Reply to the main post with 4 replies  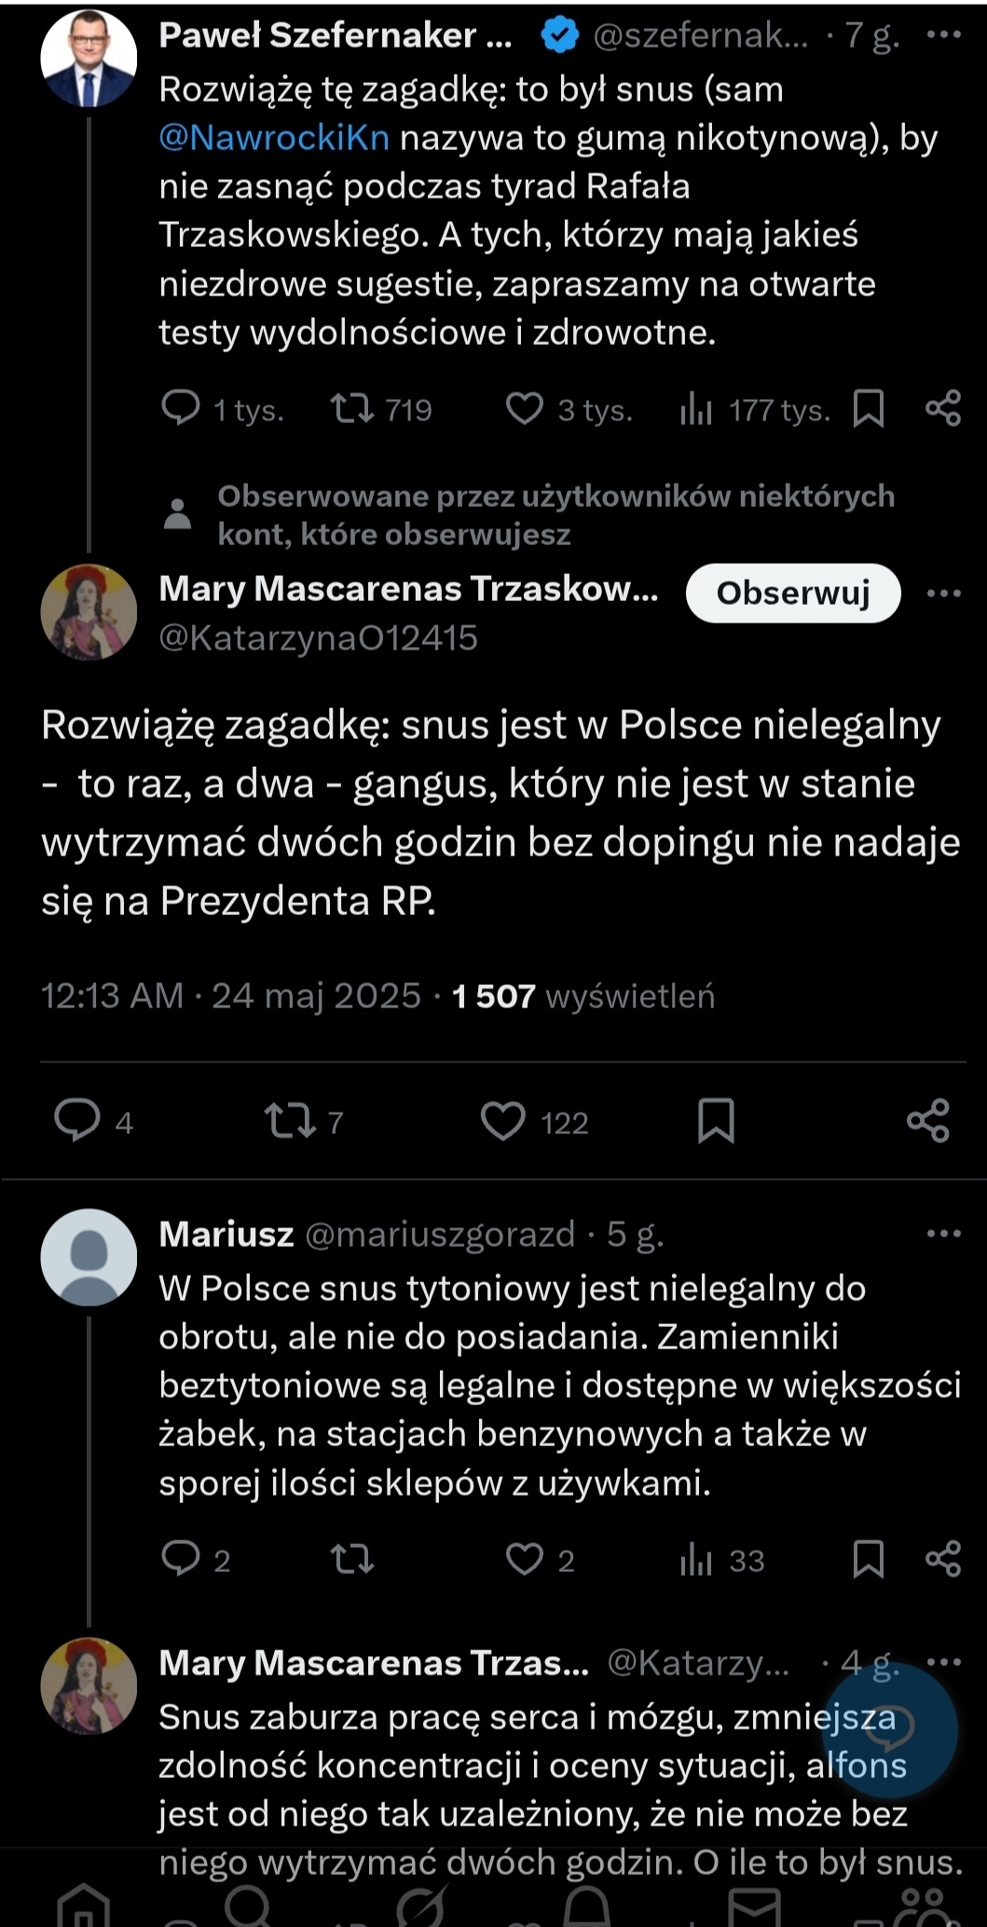(77, 1121)
